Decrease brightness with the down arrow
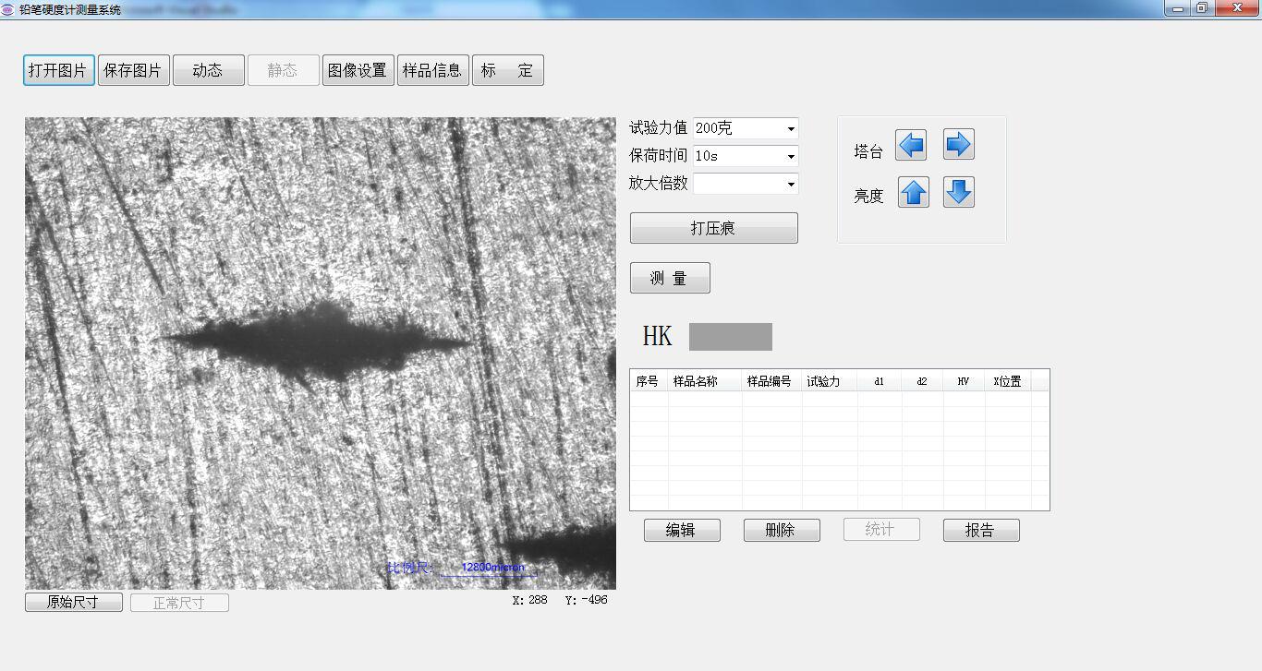Viewport: 1262px width, 671px height. (958, 193)
